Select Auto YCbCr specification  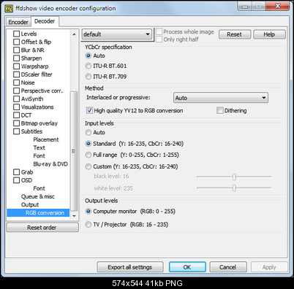88,55
